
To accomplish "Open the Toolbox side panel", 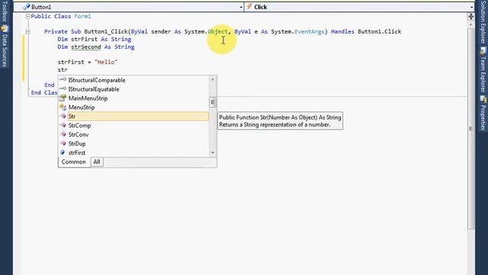I will click(4, 11).
